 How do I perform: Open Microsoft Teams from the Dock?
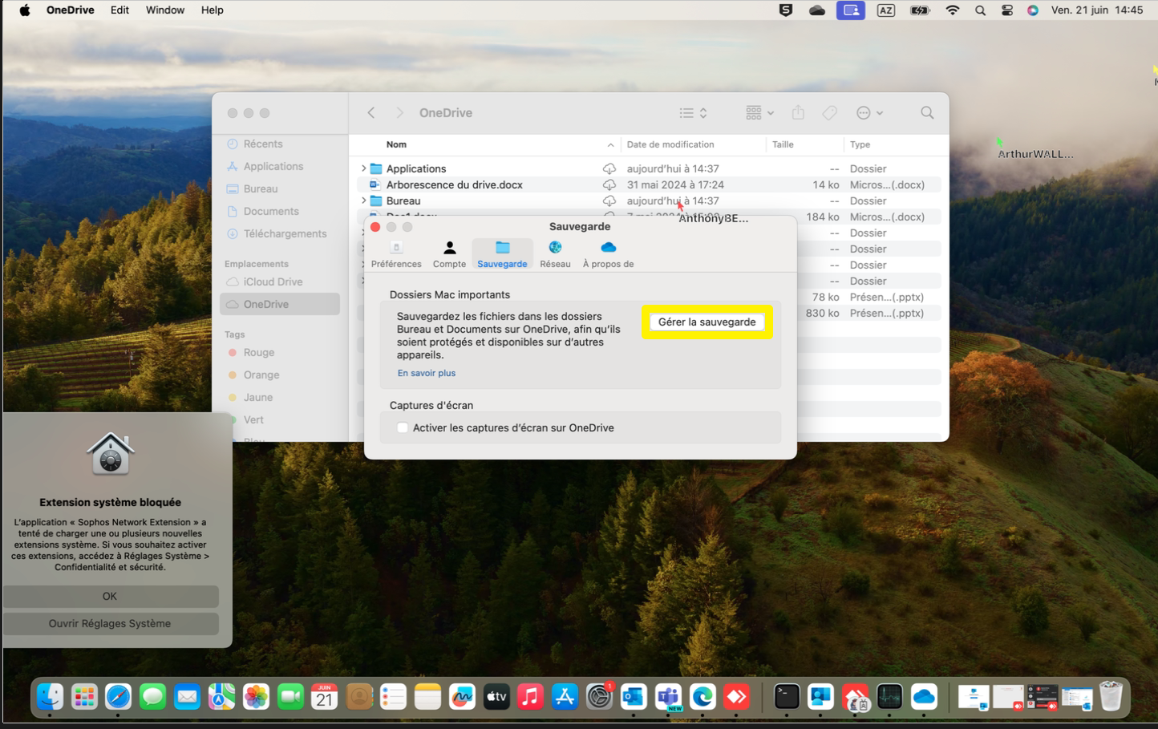pos(668,697)
